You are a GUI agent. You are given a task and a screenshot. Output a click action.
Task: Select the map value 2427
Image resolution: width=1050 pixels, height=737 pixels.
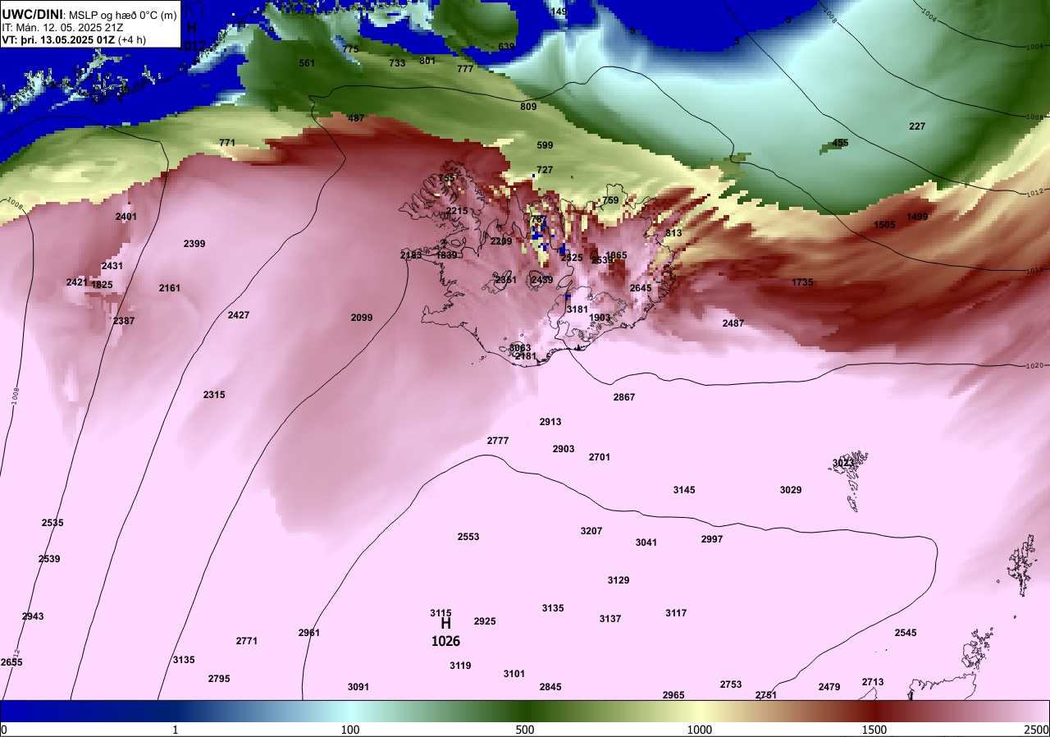coord(239,315)
